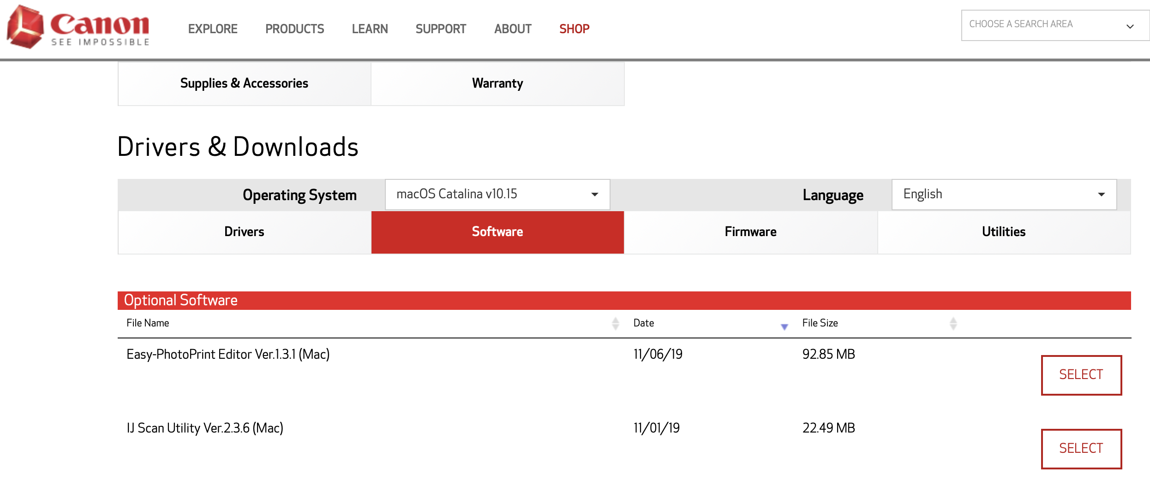Go to the Support menu

pos(441,29)
